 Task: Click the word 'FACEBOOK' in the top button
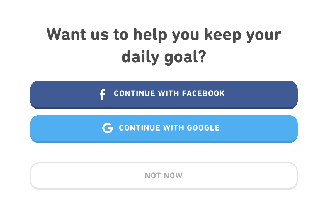203,93
